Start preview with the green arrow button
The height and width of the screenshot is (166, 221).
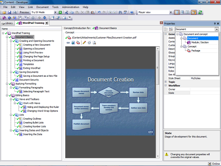(x=60, y=12)
